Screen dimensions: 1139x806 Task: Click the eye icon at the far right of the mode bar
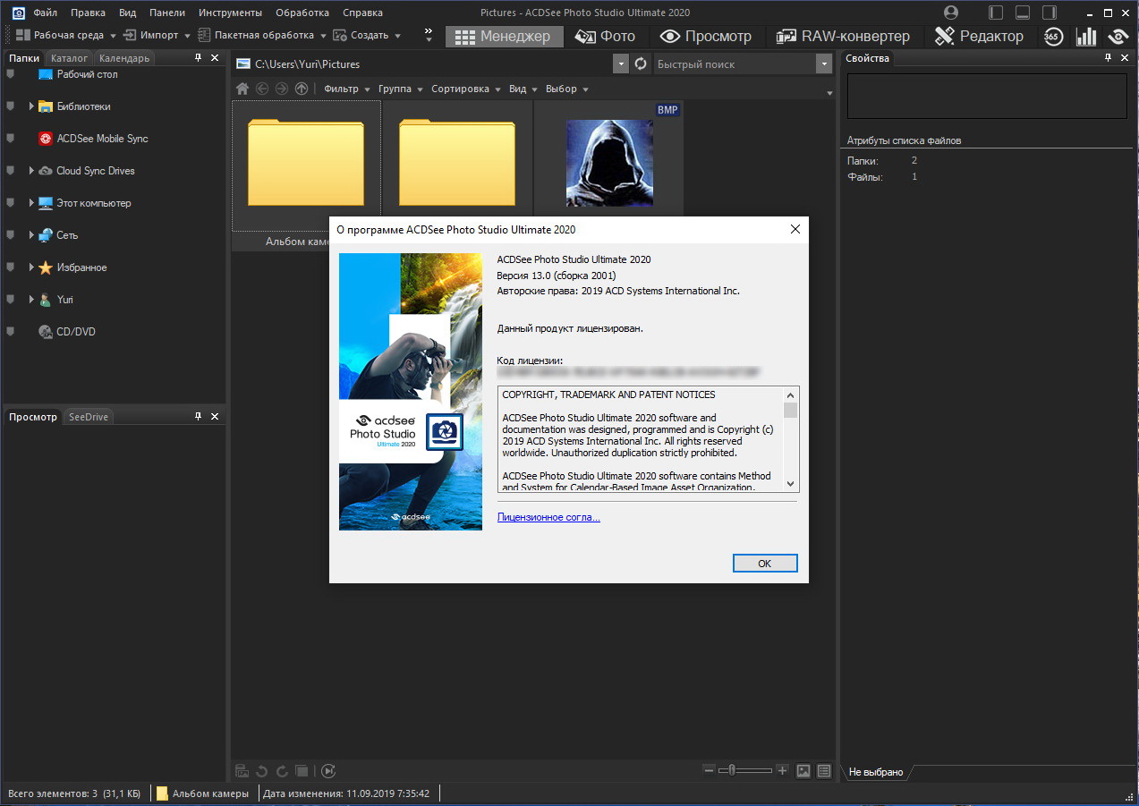[1118, 36]
